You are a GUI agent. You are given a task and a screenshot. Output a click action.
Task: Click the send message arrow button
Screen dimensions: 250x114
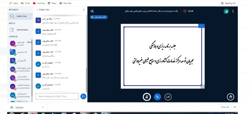coord(83,96)
